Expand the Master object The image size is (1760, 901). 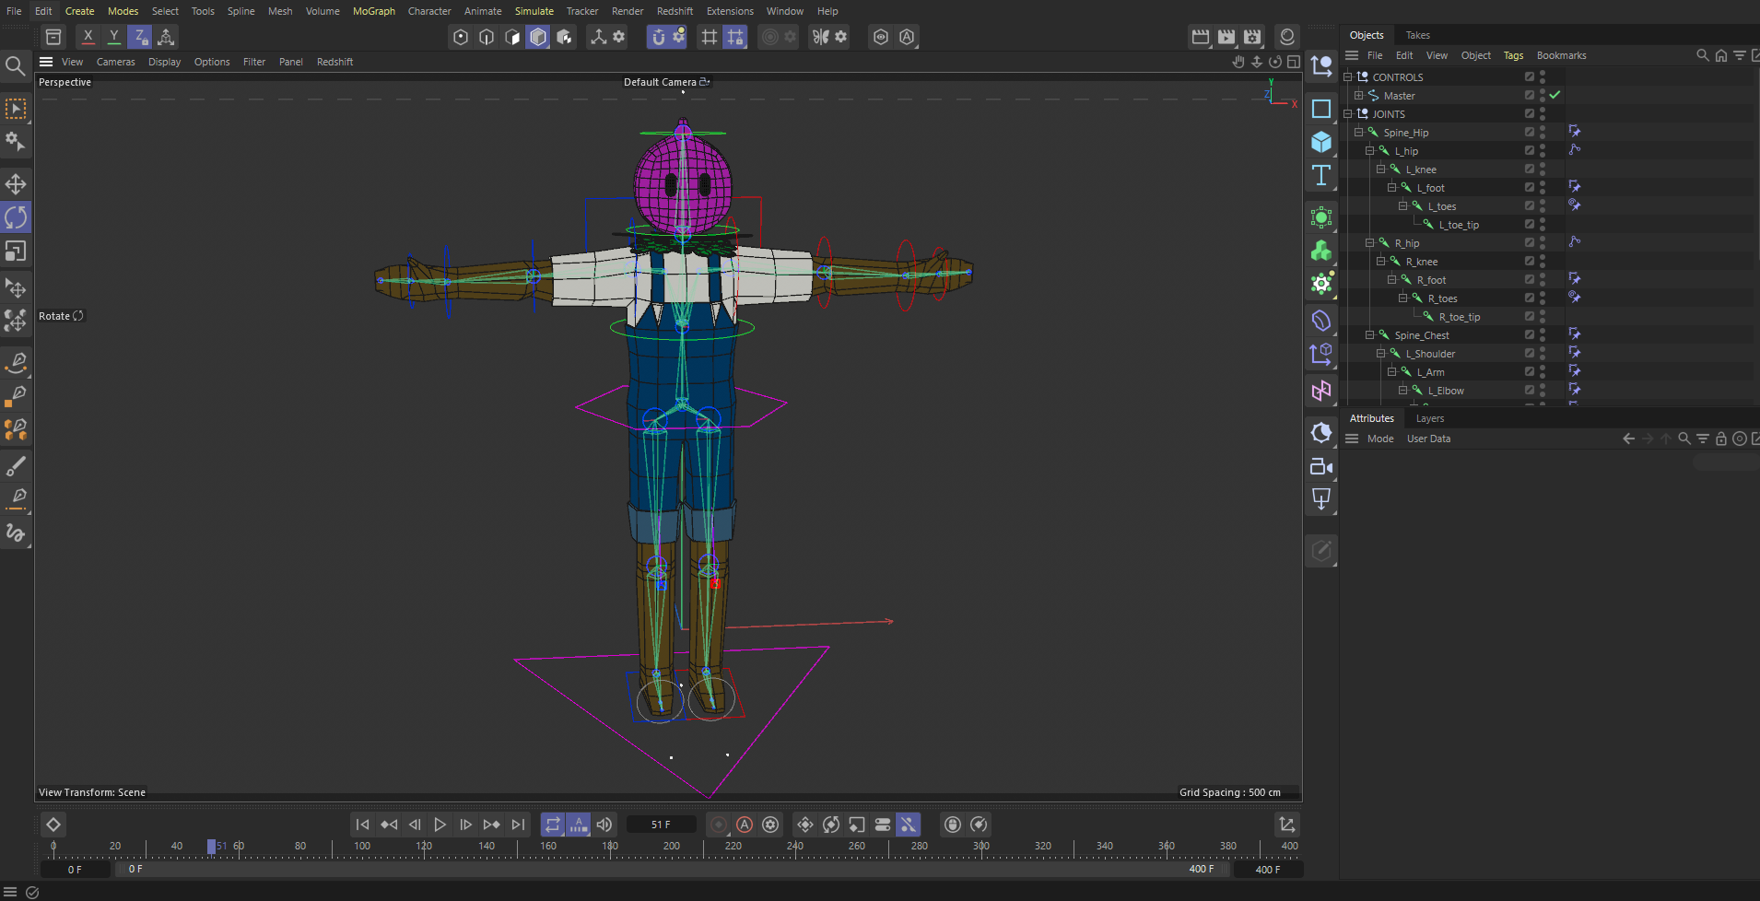click(1358, 96)
